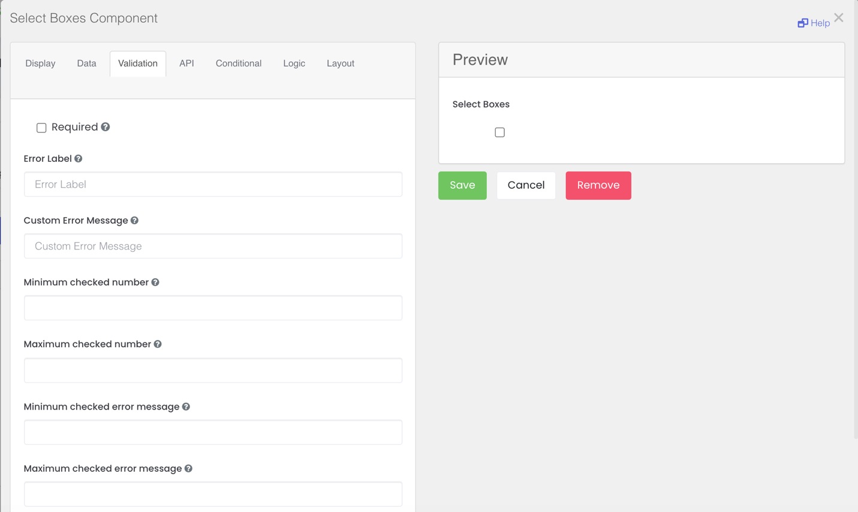Open the Data tab
Screen dimensions: 858x512
pyautogui.click(x=86, y=64)
